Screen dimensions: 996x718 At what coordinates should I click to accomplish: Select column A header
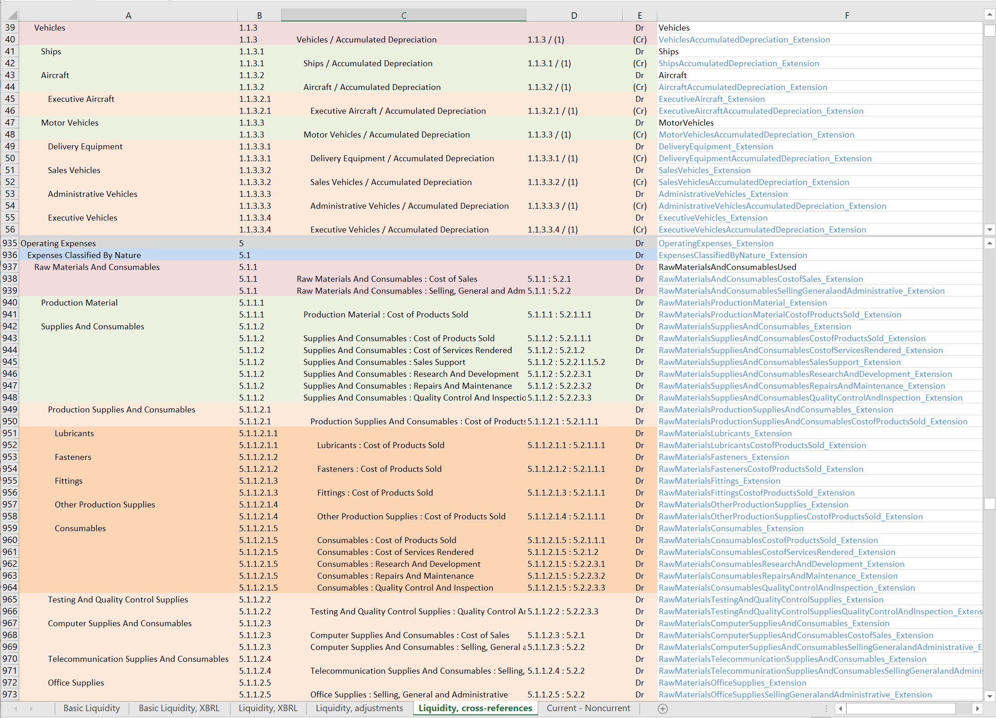coord(128,15)
